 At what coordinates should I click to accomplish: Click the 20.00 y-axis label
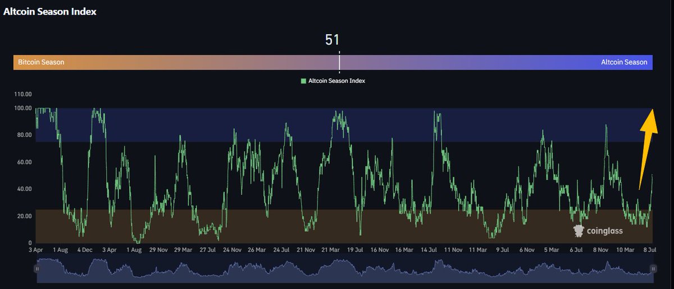point(24,216)
